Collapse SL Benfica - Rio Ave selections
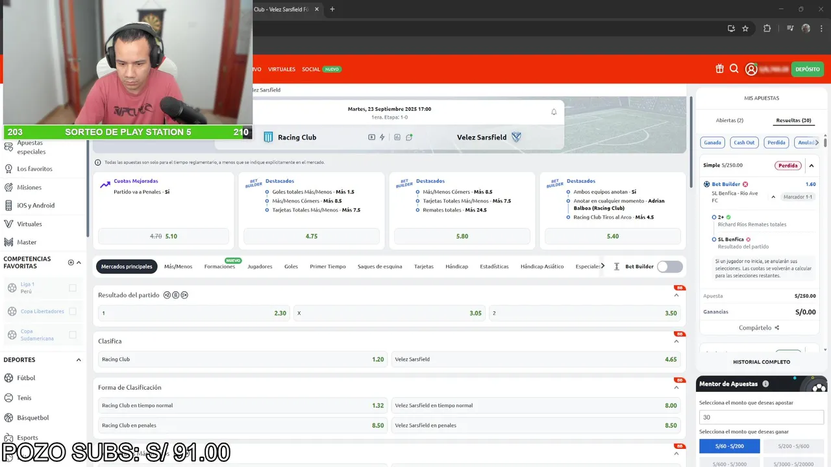 (x=773, y=197)
